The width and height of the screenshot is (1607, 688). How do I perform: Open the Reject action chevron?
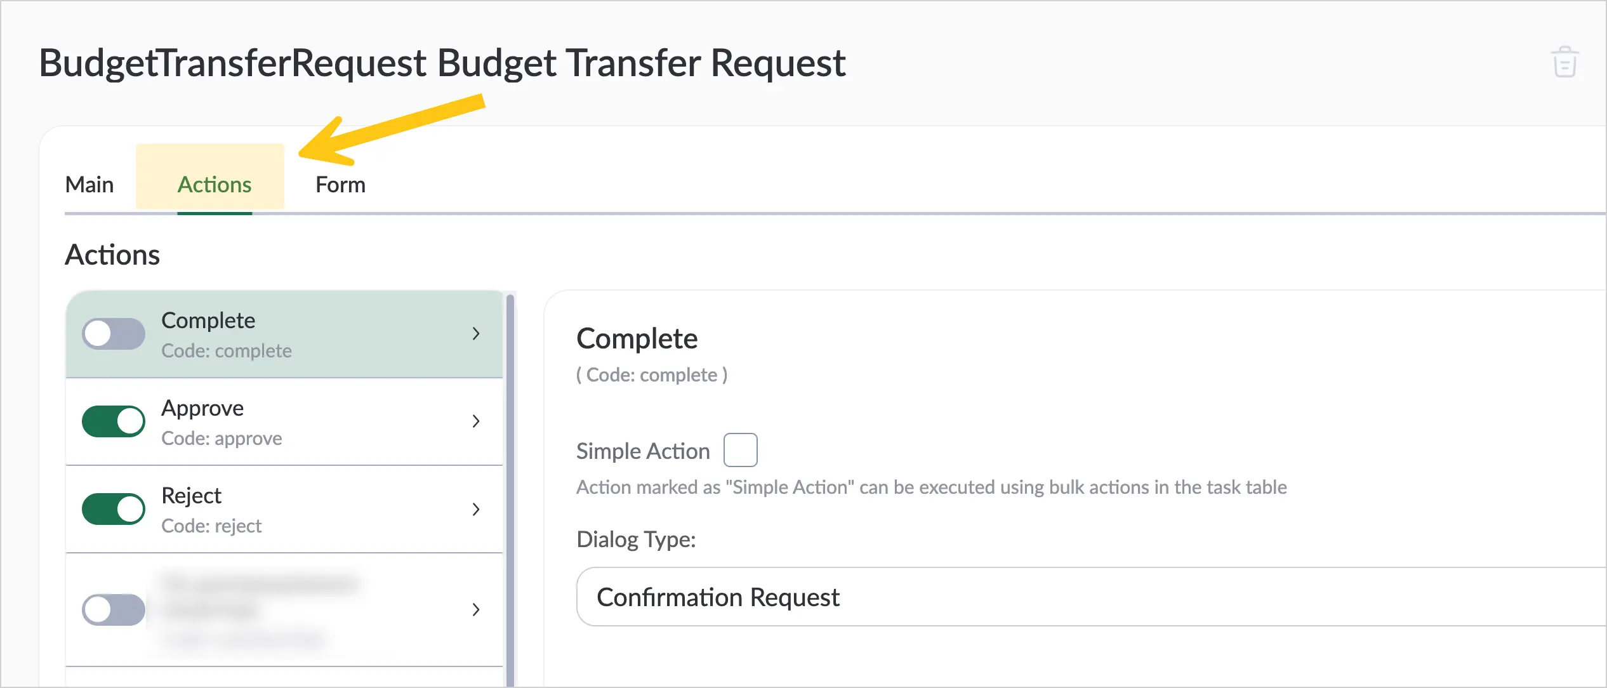476,509
